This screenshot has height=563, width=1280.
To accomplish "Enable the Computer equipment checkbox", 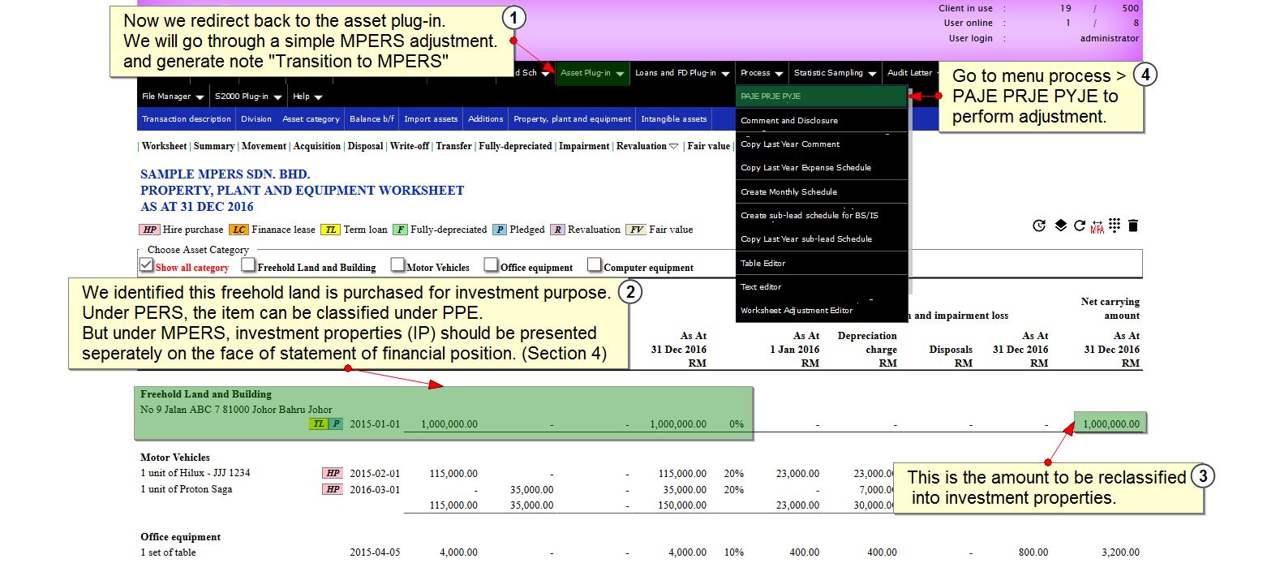I will tap(595, 264).
